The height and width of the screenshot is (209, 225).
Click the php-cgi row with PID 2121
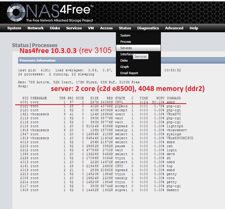tap(100, 106)
